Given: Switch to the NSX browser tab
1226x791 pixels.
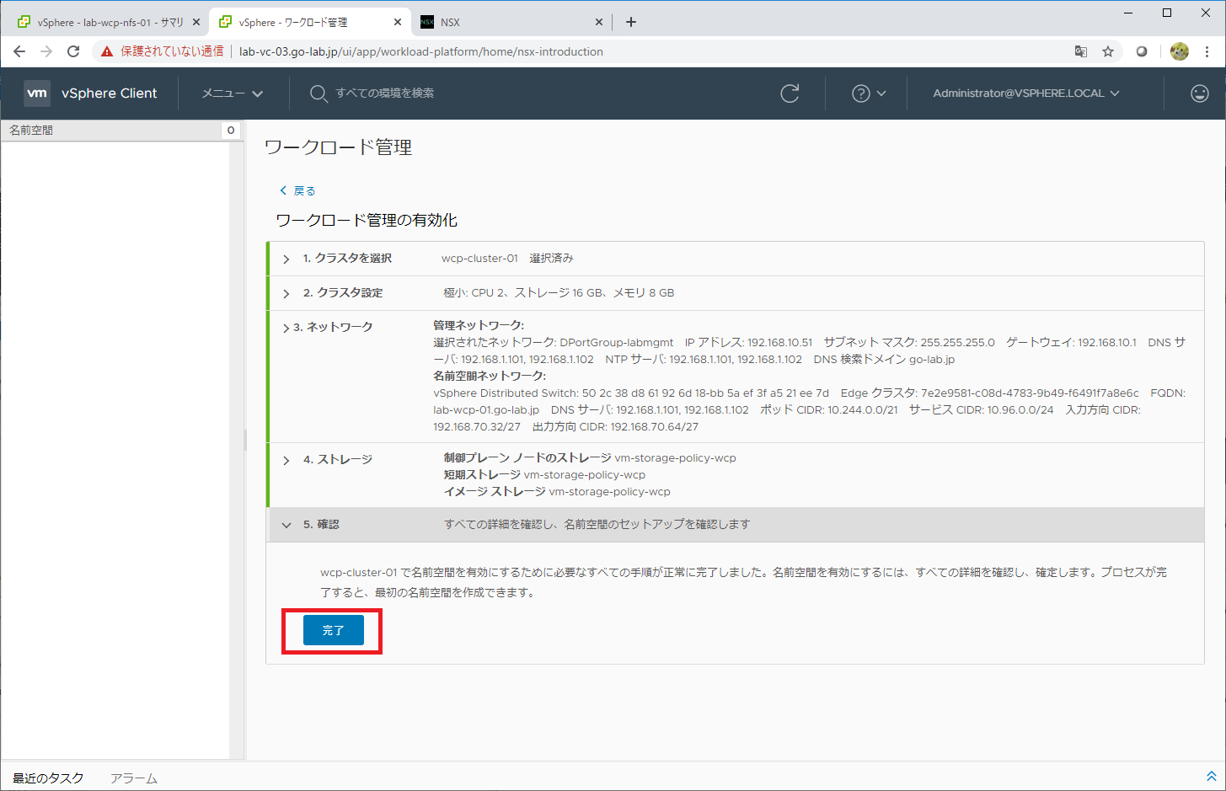Looking at the screenshot, I should click(x=511, y=22).
